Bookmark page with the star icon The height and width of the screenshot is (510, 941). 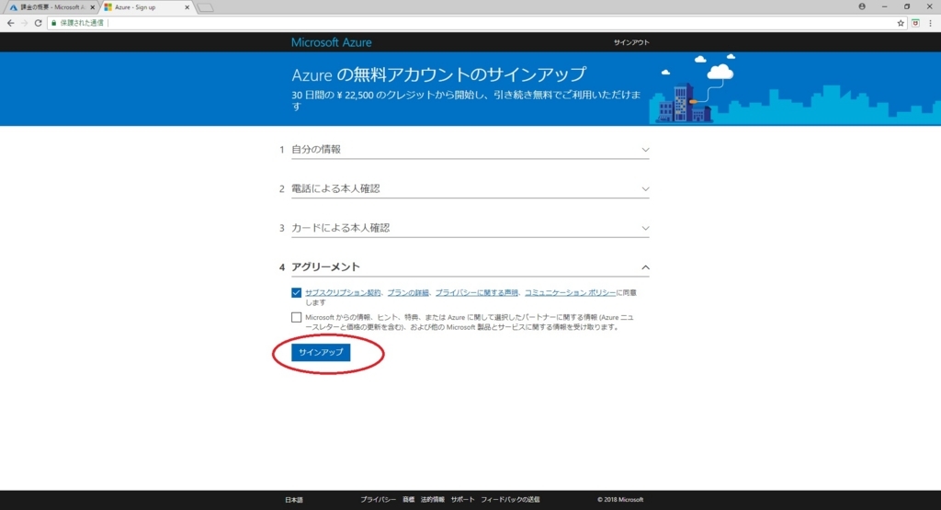click(901, 23)
